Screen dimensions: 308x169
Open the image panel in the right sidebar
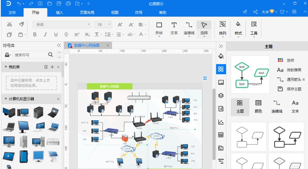click(x=221, y=82)
